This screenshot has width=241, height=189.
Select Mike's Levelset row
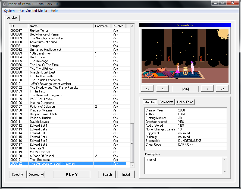click(68, 152)
